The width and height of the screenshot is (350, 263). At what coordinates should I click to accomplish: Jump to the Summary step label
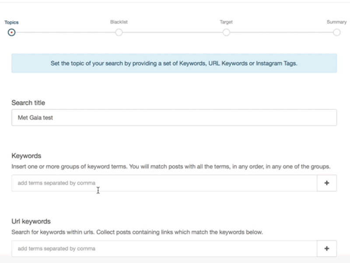pos(336,22)
